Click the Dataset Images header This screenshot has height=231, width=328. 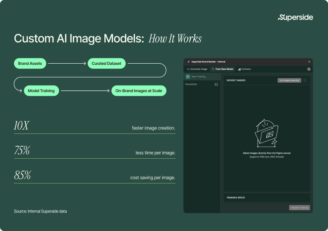click(236, 80)
